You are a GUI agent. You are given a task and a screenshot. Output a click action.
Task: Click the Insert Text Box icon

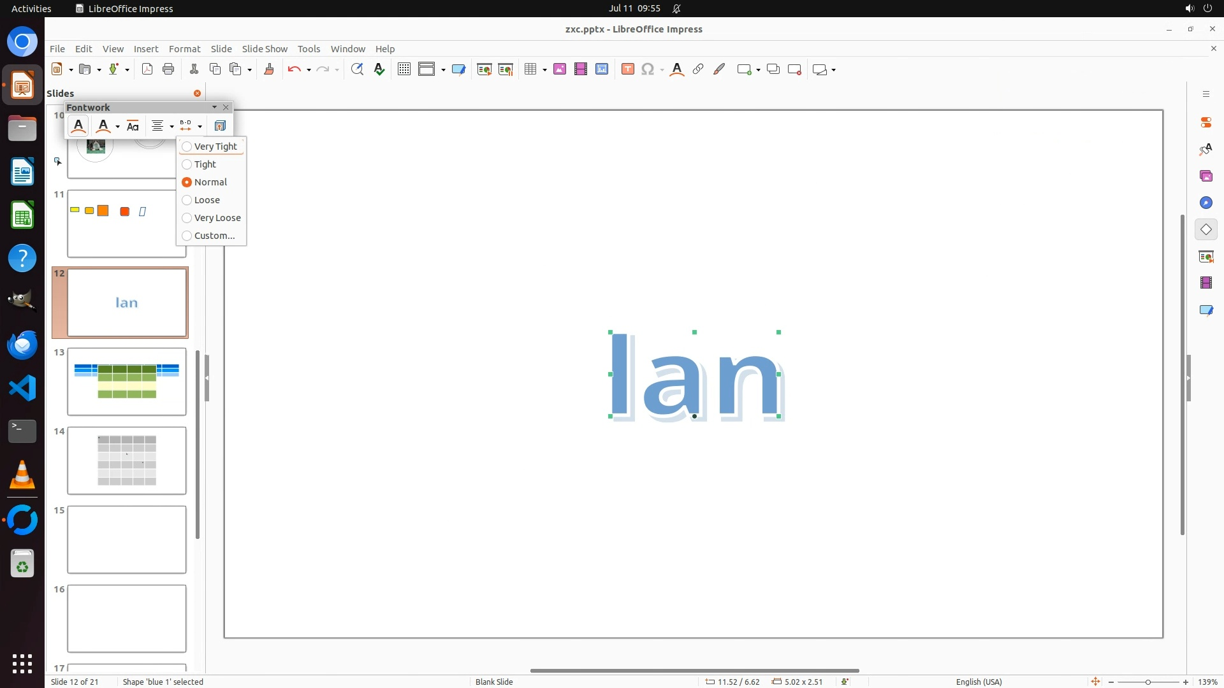627,69
